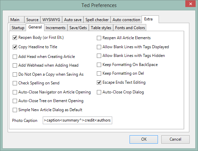Tick Keep Formatting On BackSpace checkbox
Image resolution: width=198 pixels, height=151 pixels.
99,65
